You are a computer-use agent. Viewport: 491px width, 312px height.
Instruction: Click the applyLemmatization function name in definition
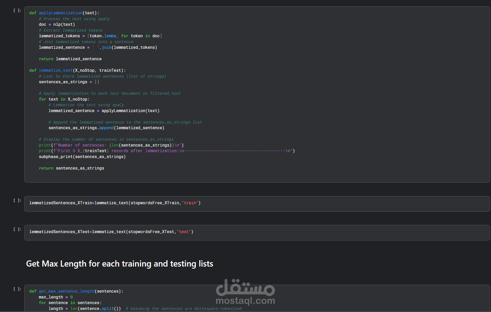pos(61,13)
